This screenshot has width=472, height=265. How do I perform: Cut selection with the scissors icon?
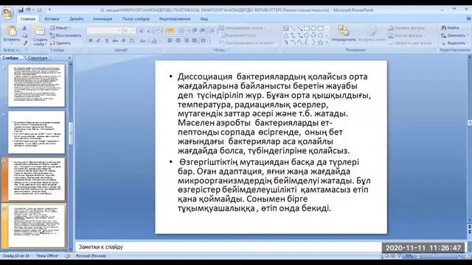24,29
